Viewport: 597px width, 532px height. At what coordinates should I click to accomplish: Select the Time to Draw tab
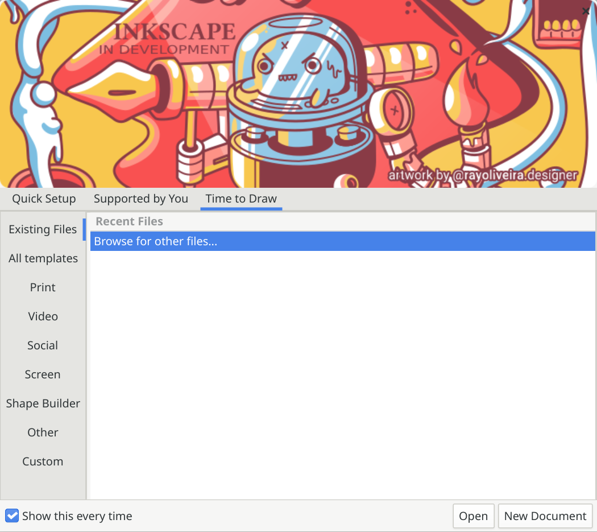(241, 199)
